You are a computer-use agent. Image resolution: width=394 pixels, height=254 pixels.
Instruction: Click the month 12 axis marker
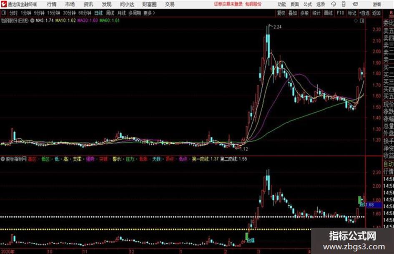point(132,251)
